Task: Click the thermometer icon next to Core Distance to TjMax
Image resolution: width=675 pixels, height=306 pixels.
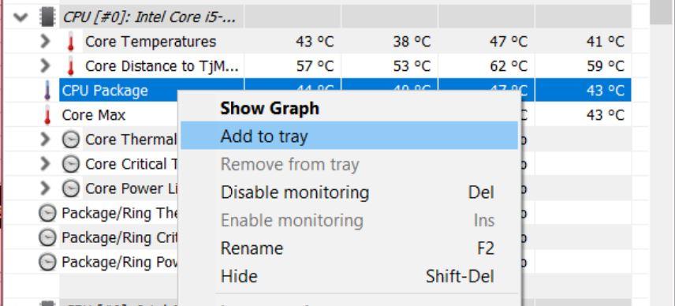Action: pos(71,66)
